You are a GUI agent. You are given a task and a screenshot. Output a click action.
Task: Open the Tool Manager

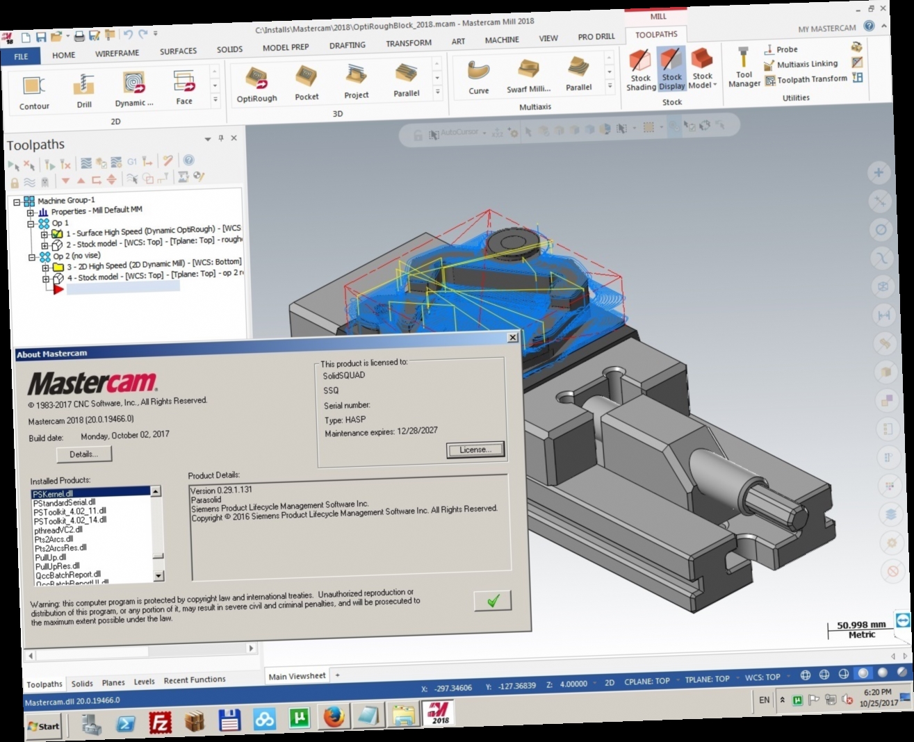744,68
